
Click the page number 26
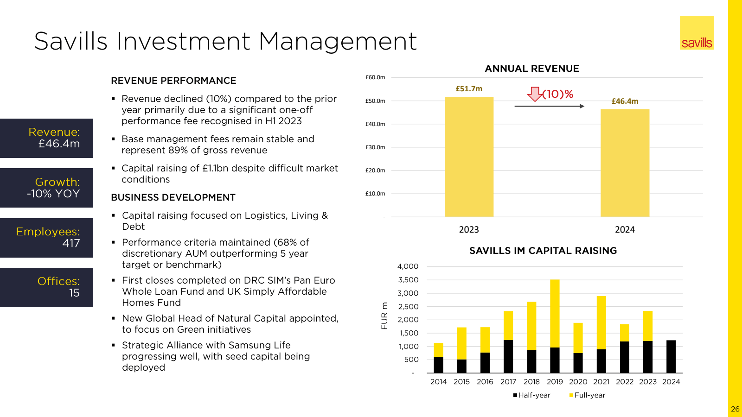[735, 409]
